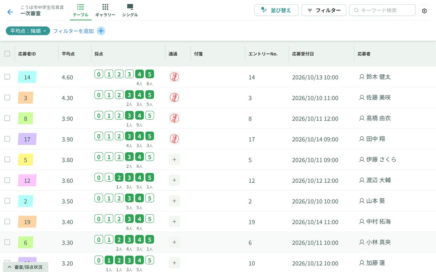This screenshot has height=272, width=436.
Task: Open applicant 小林 真央
Action: tap(378, 242)
